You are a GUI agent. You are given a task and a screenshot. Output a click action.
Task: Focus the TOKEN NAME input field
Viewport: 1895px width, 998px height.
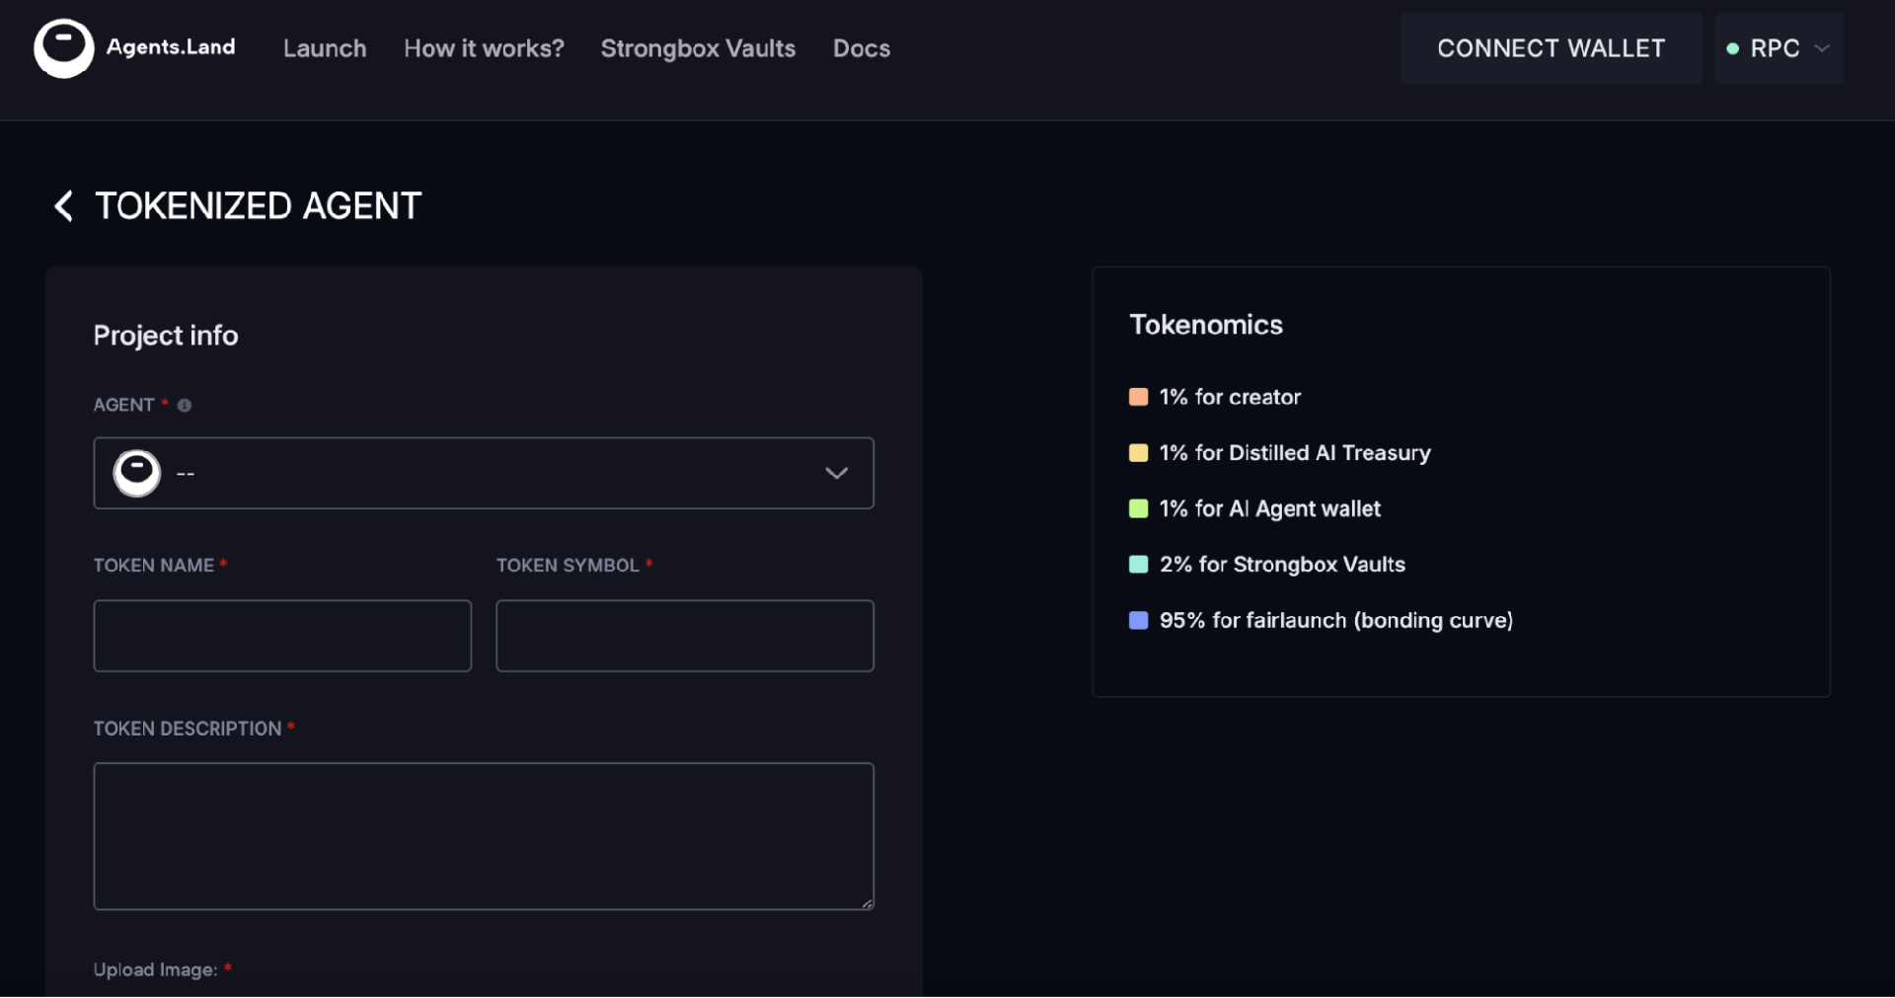click(282, 636)
